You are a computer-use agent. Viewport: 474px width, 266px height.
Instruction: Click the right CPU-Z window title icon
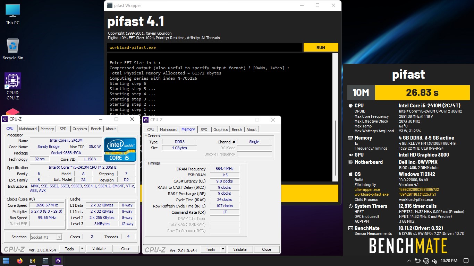[146, 120]
